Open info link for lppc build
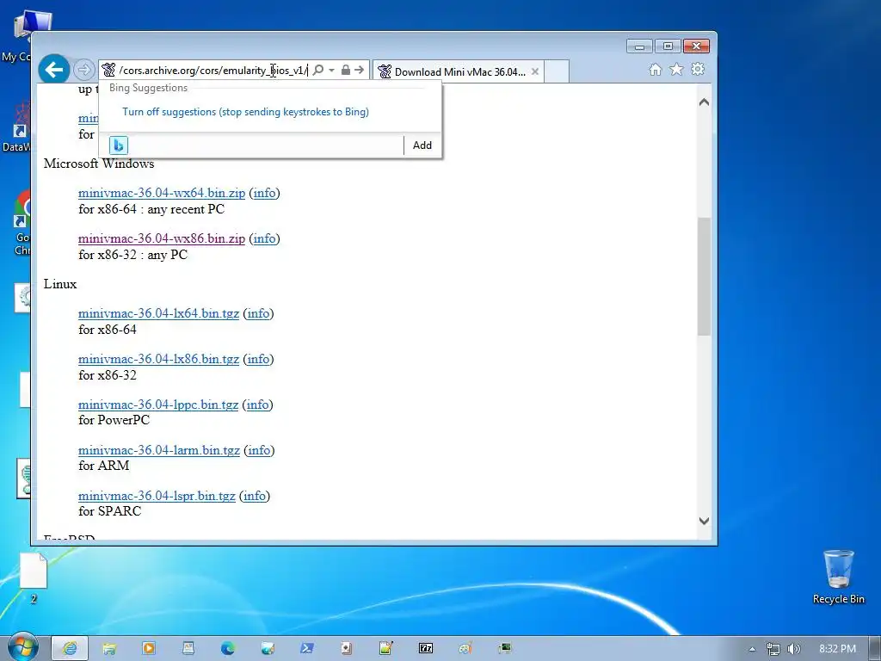 coord(257,405)
